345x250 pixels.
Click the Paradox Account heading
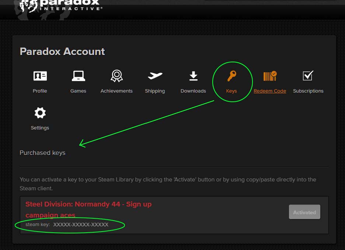[x=62, y=52]
